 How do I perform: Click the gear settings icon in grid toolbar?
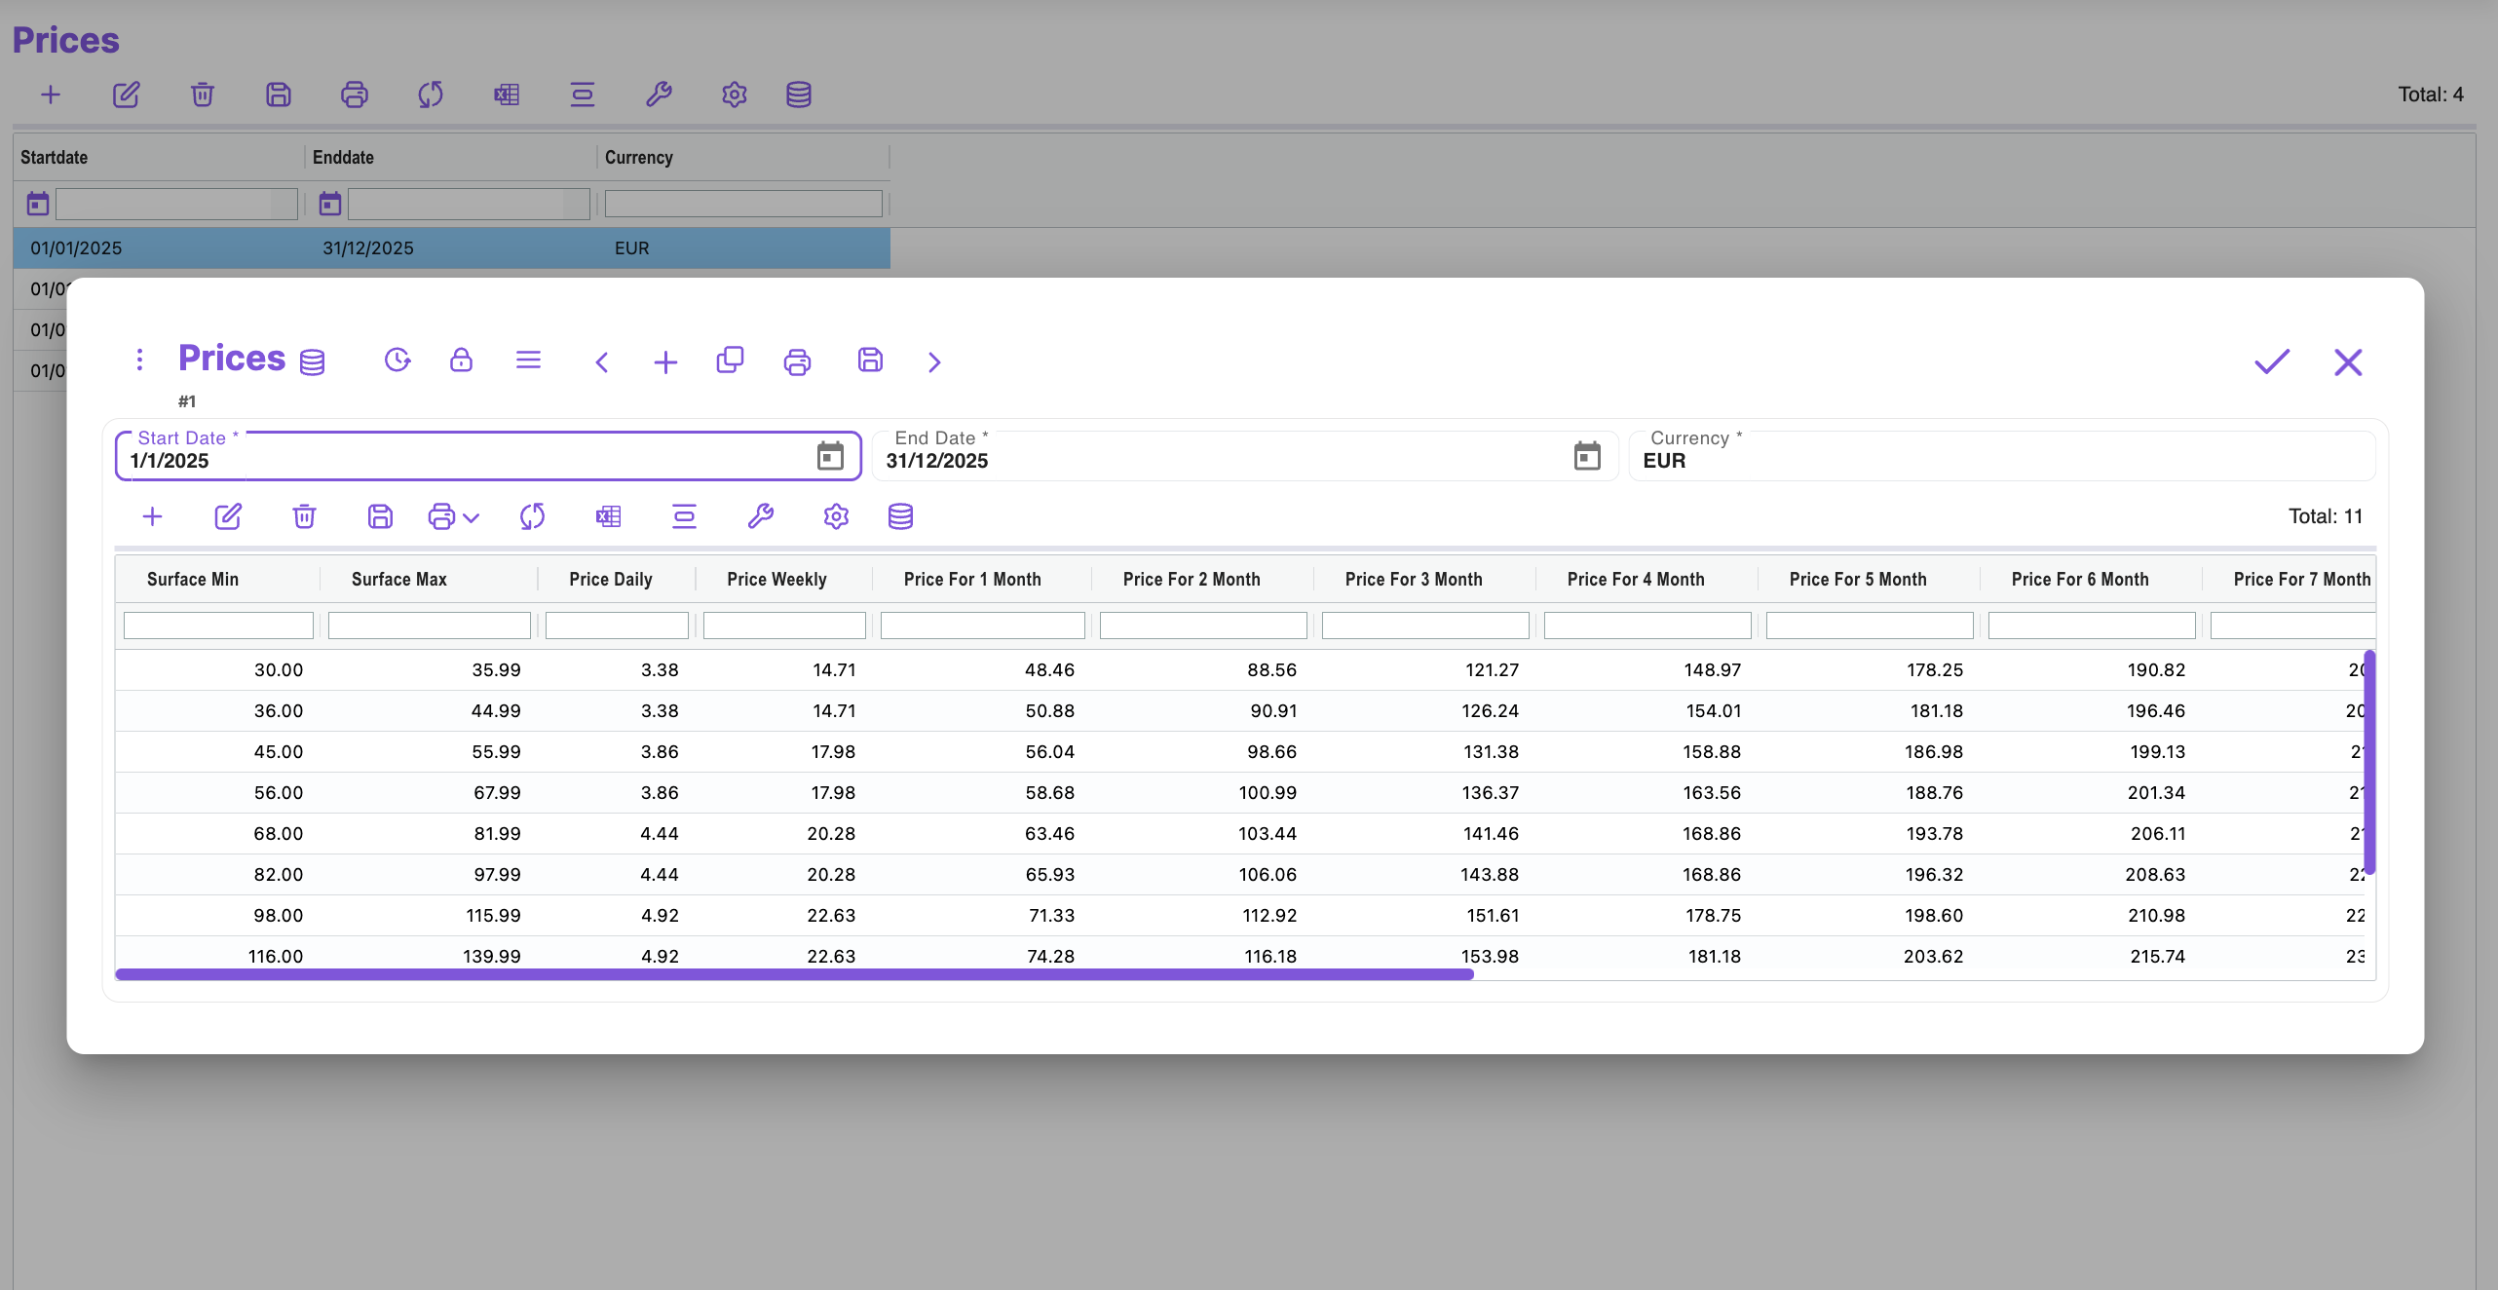point(836,516)
